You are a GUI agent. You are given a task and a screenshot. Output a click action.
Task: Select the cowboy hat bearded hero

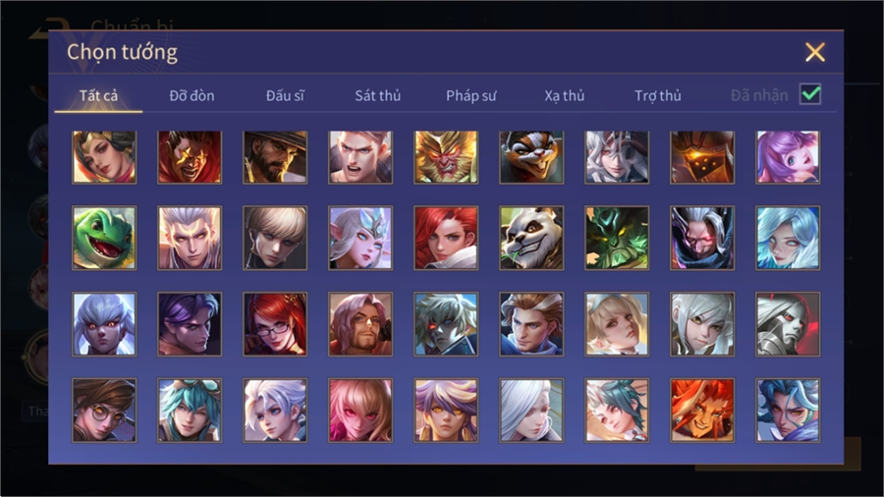click(275, 157)
